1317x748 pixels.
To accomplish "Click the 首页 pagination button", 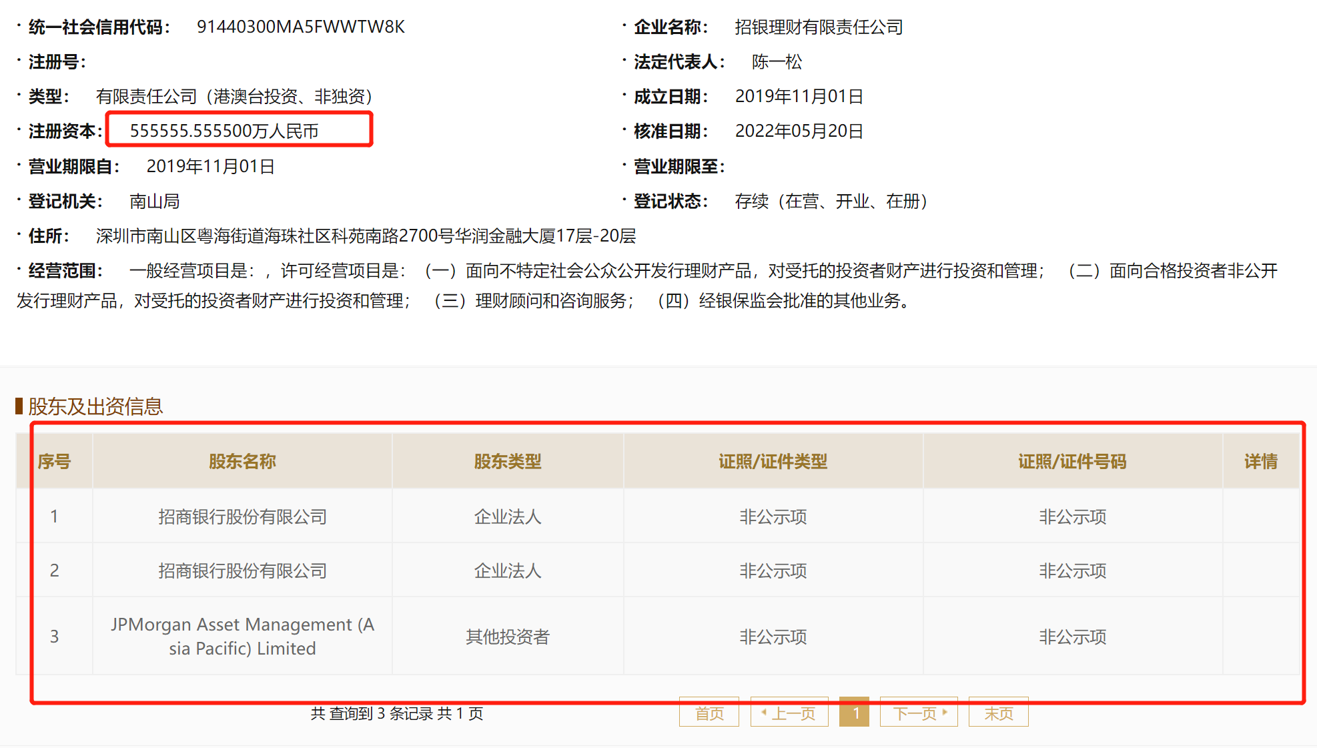I will click(x=709, y=713).
